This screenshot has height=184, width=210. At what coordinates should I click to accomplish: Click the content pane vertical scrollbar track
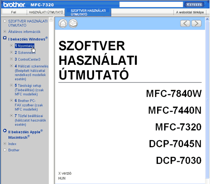coord(207,100)
